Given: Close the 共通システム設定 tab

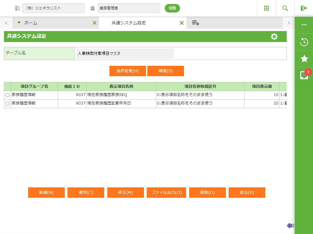Looking at the screenshot, I should coord(182,23).
